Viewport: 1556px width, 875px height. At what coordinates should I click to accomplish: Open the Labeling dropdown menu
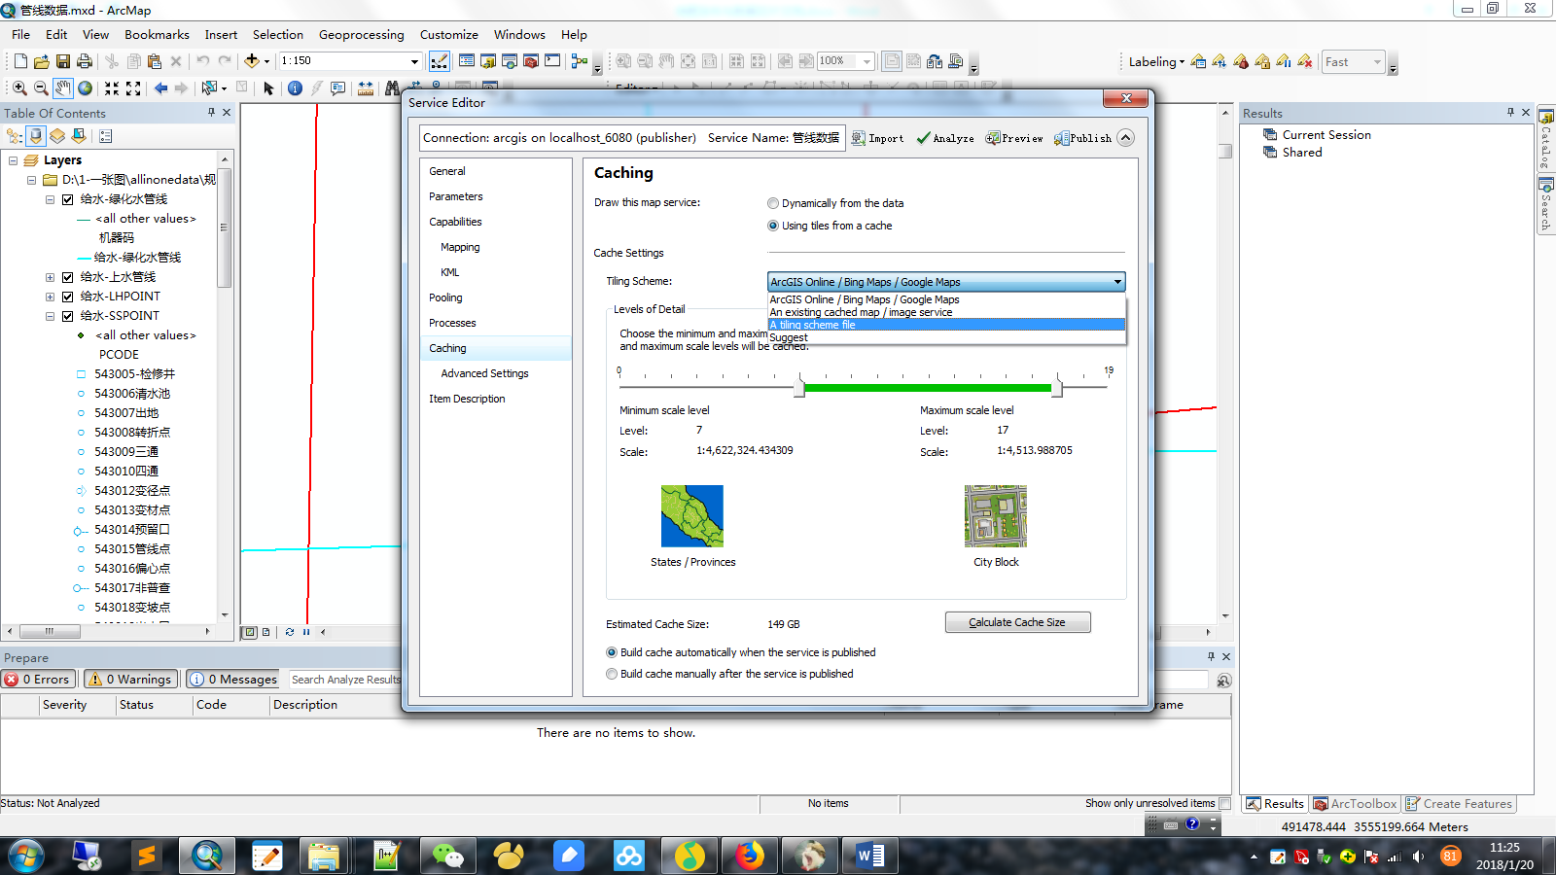tap(1156, 61)
